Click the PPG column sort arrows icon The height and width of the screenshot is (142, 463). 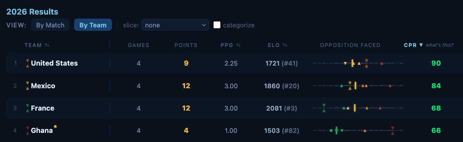[x=238, y=45]
